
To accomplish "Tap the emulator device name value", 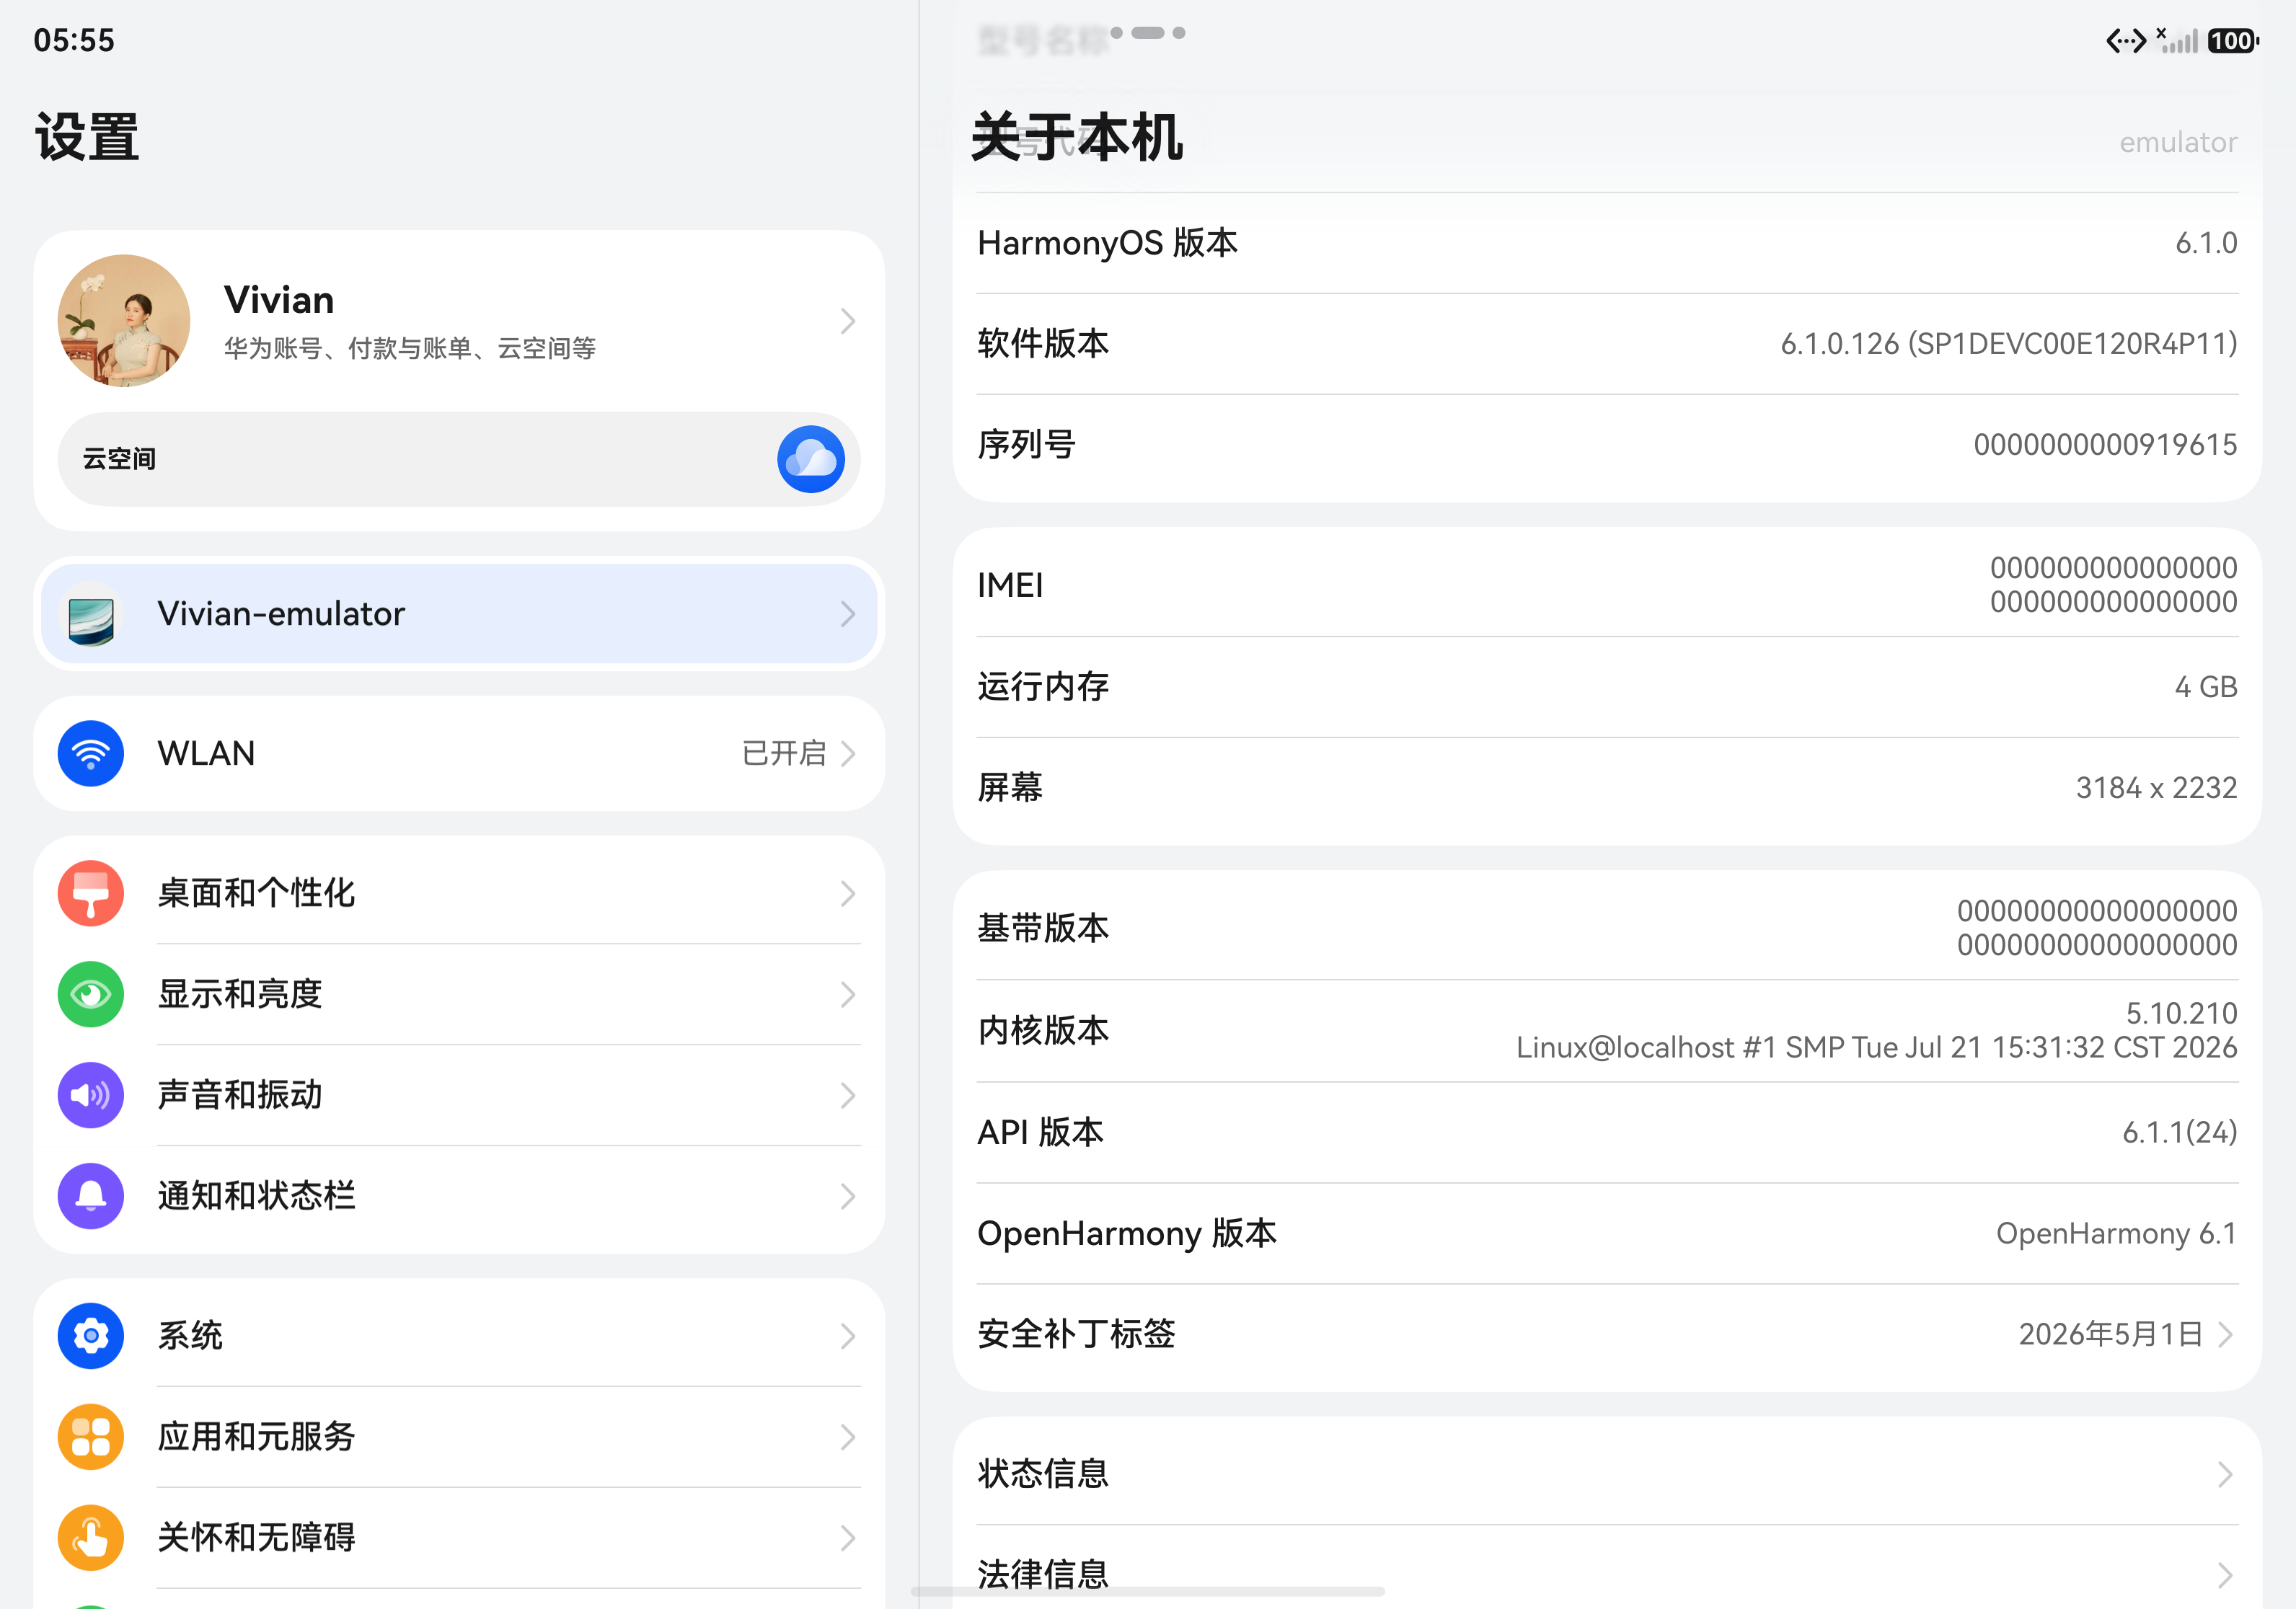I will 2178,142.
